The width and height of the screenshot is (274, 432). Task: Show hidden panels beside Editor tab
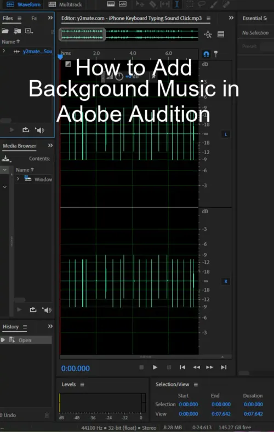[x=231, y=18]
